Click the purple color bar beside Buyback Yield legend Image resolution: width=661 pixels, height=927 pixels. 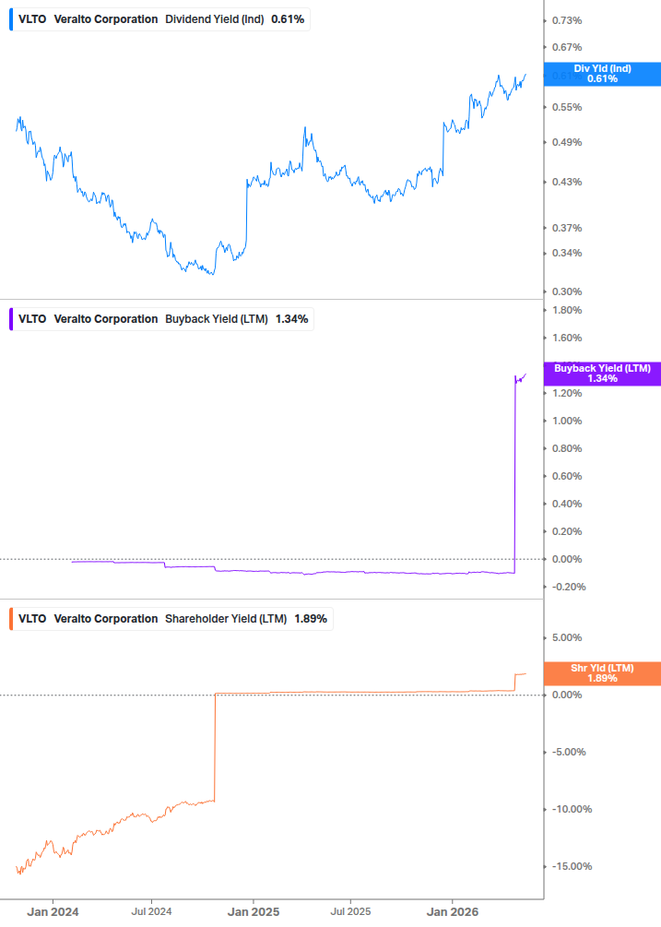click(x=11, y=319)
